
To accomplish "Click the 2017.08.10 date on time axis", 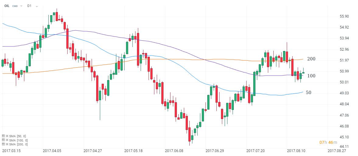I will click(296, 151).
